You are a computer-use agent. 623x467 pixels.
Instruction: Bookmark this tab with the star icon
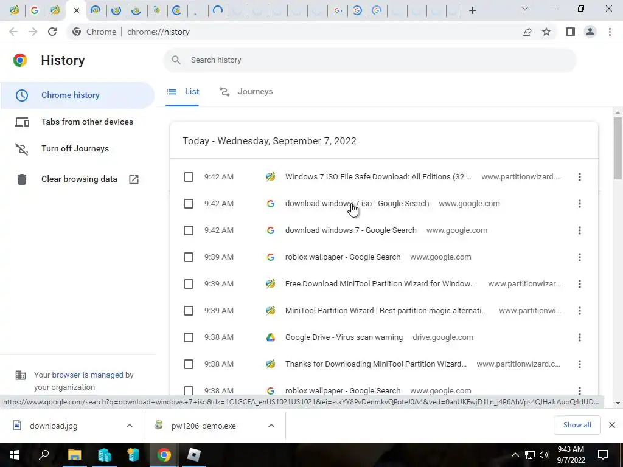click(546, 32)
